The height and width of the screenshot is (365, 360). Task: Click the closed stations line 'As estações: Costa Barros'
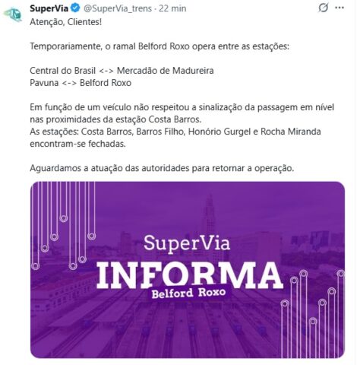tap(175, 132)
